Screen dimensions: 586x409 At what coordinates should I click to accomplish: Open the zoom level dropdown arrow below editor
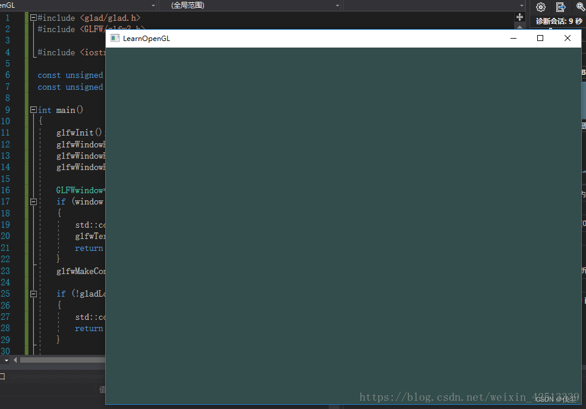click(7, 360)
